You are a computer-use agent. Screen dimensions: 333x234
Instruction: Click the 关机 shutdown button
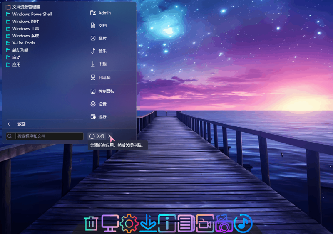[x=97, y=136]
